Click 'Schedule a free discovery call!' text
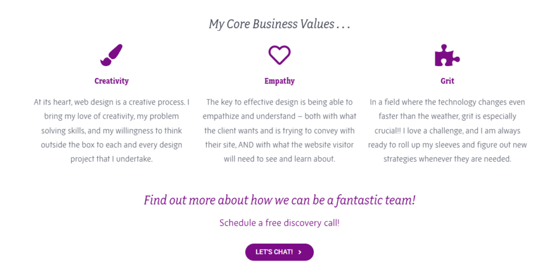This screenshot has height=274, width=556. (280, 223)
